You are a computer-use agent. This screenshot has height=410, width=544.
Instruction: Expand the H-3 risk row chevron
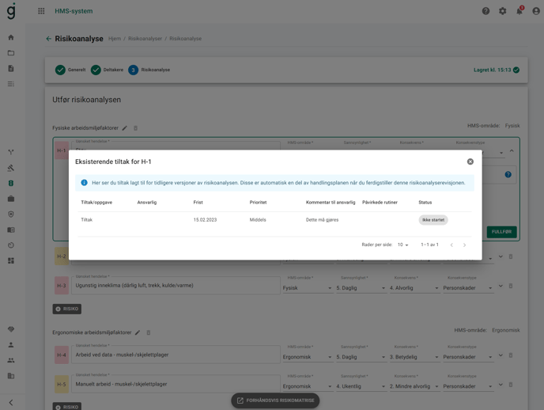coord(501,286)
